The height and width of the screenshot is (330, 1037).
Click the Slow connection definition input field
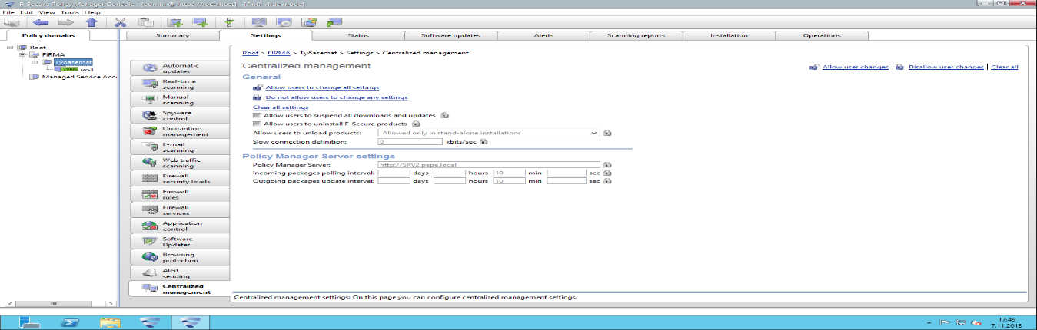(410, 142)
